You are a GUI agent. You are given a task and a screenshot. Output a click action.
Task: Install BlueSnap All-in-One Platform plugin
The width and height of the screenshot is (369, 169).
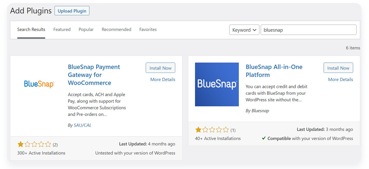click(x=338, y=68)
